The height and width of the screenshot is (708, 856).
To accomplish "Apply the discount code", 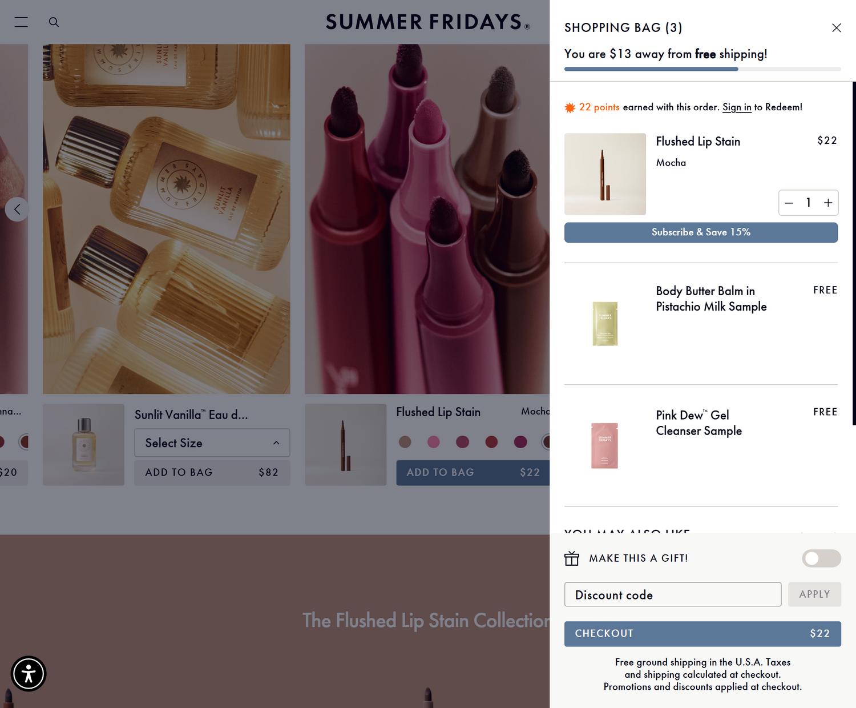I will point(814,594).
